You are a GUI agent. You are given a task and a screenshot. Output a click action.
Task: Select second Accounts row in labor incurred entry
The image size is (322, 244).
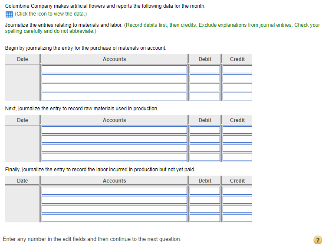(114, 200)
